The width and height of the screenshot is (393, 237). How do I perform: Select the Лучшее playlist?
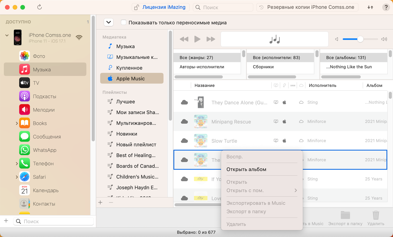pos(132,102)
